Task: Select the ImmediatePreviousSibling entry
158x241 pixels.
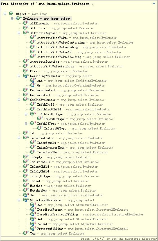Action: [90, 214]
